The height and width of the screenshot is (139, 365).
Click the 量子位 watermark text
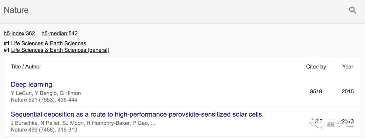point(340,123)
